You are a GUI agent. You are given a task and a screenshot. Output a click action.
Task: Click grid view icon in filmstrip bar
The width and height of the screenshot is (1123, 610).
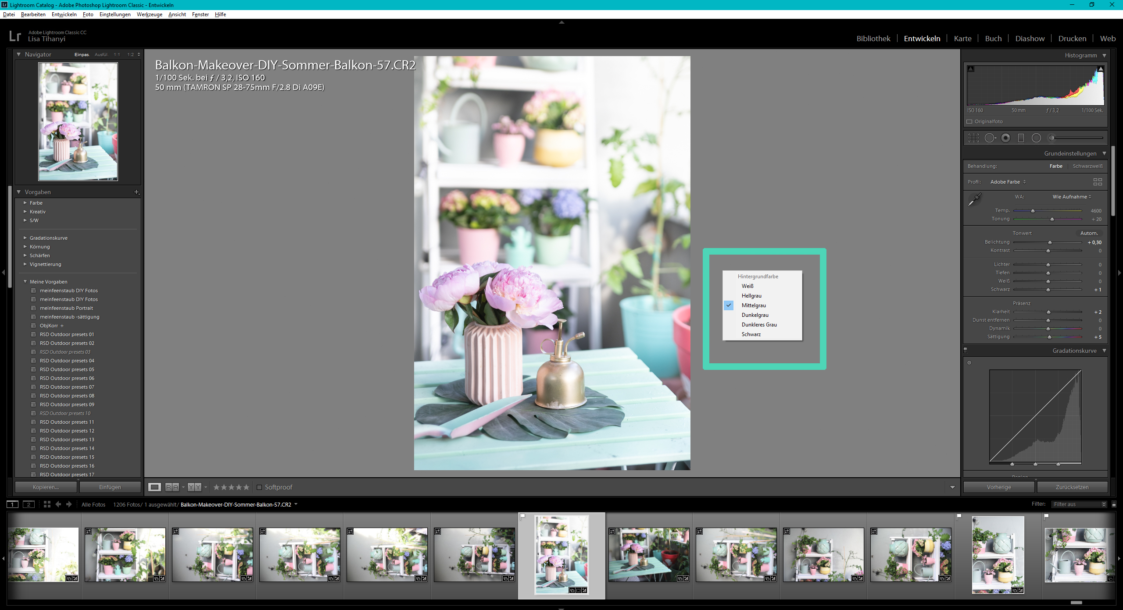47,504
